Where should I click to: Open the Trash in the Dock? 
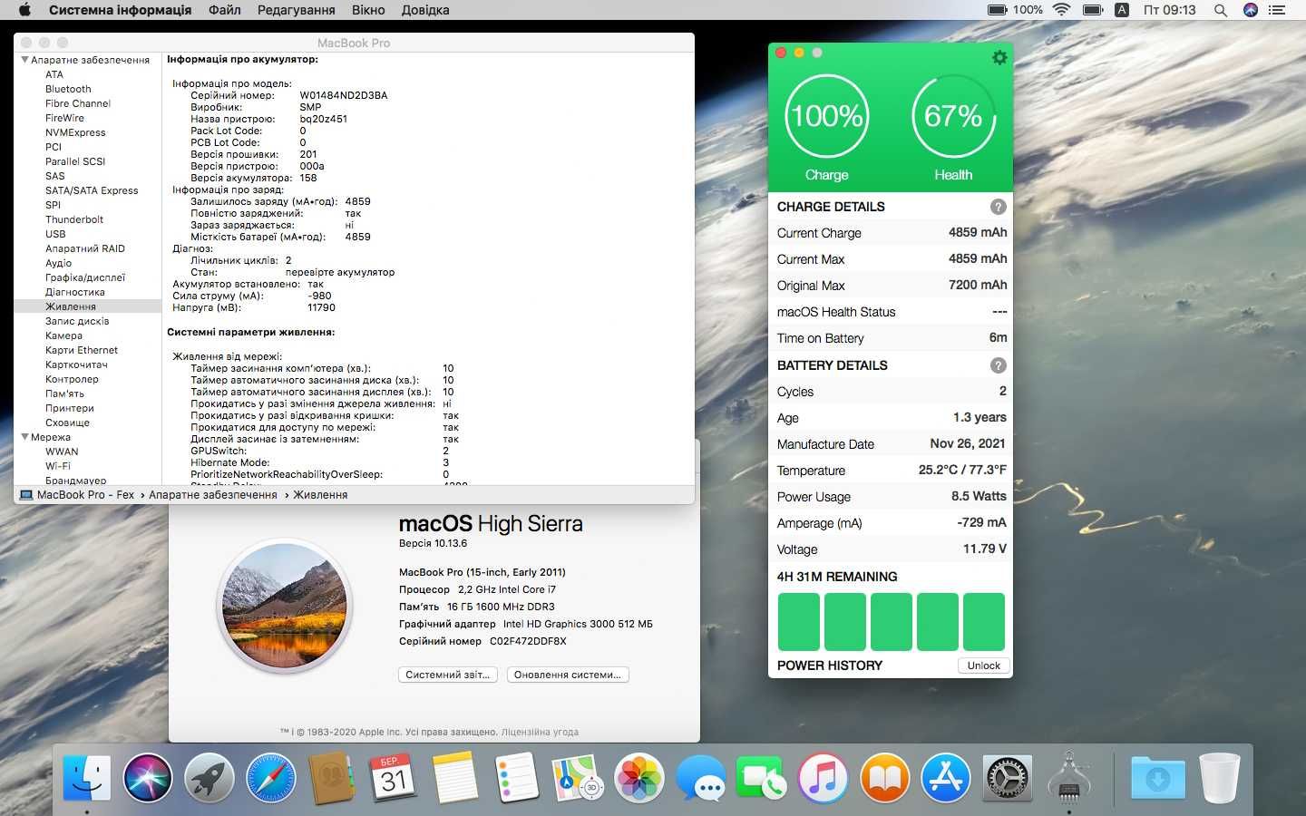point(1220,777)
